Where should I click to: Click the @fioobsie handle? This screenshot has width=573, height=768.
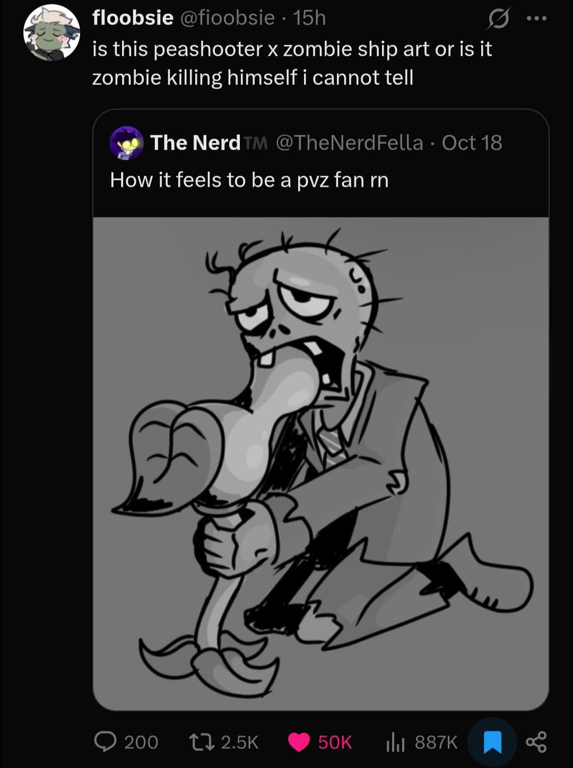[228, 18]
